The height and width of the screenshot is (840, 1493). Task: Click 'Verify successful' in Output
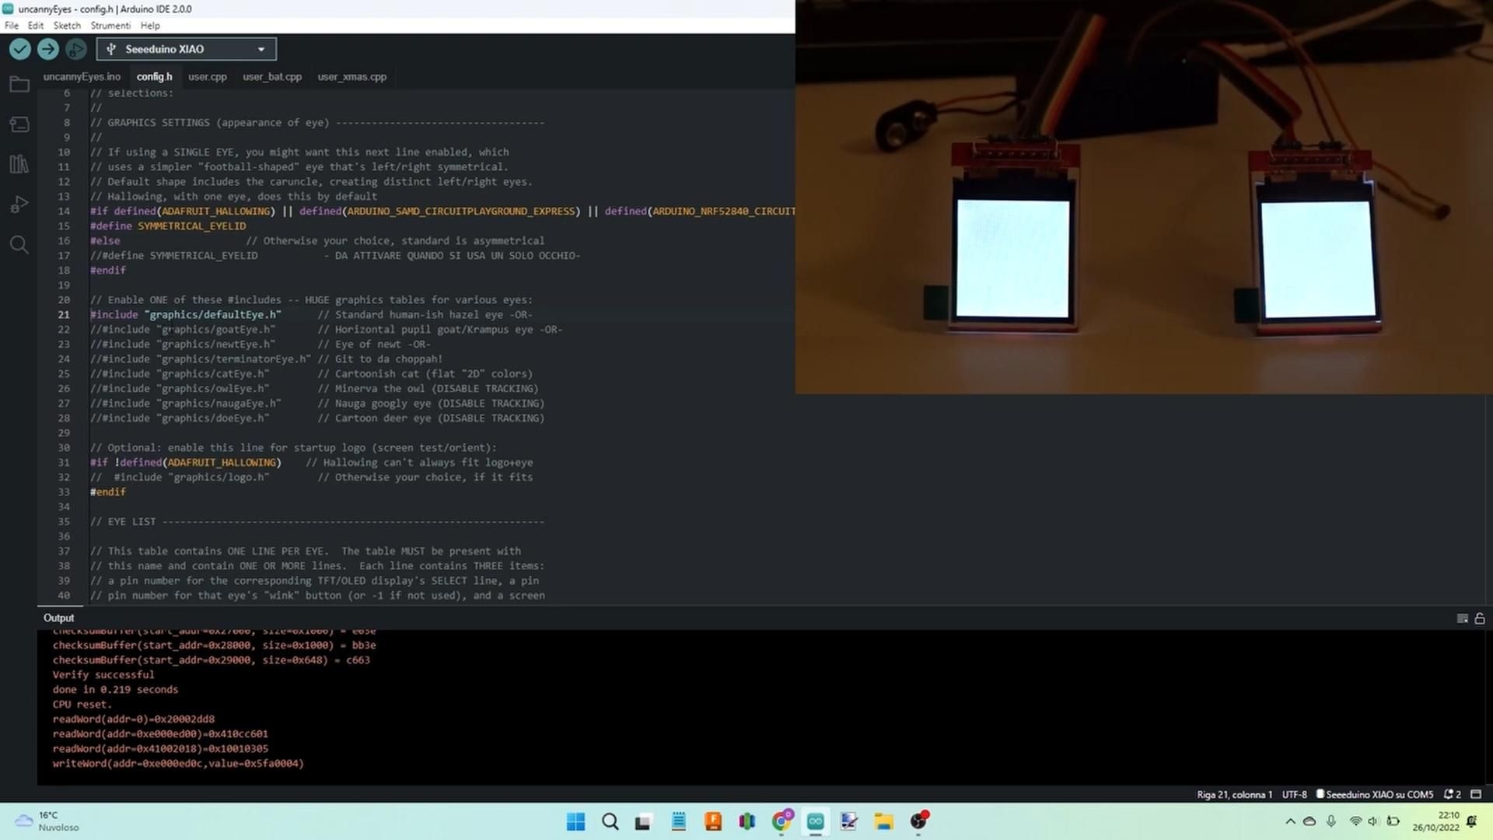(103, 675)
